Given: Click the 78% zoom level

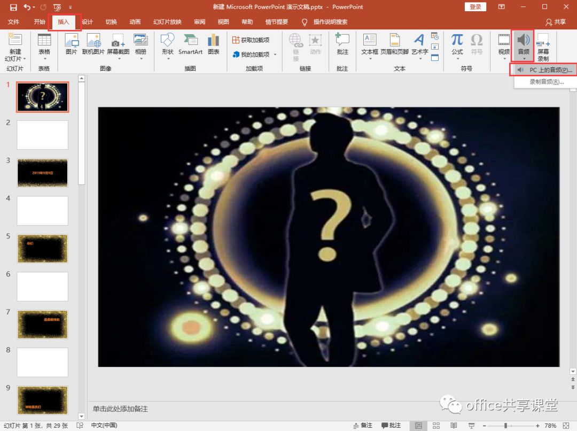Looking at the screenshot, I should pyautogui.click(x=550, y=426).
